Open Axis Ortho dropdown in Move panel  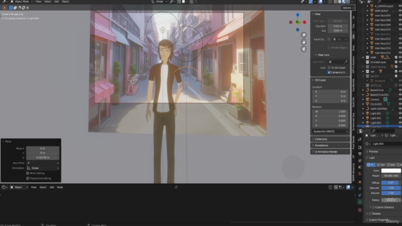coord(43,163)
